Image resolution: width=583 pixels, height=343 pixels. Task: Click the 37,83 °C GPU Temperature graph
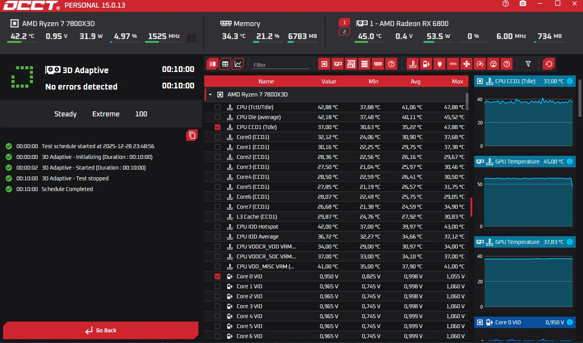[528, 282]
